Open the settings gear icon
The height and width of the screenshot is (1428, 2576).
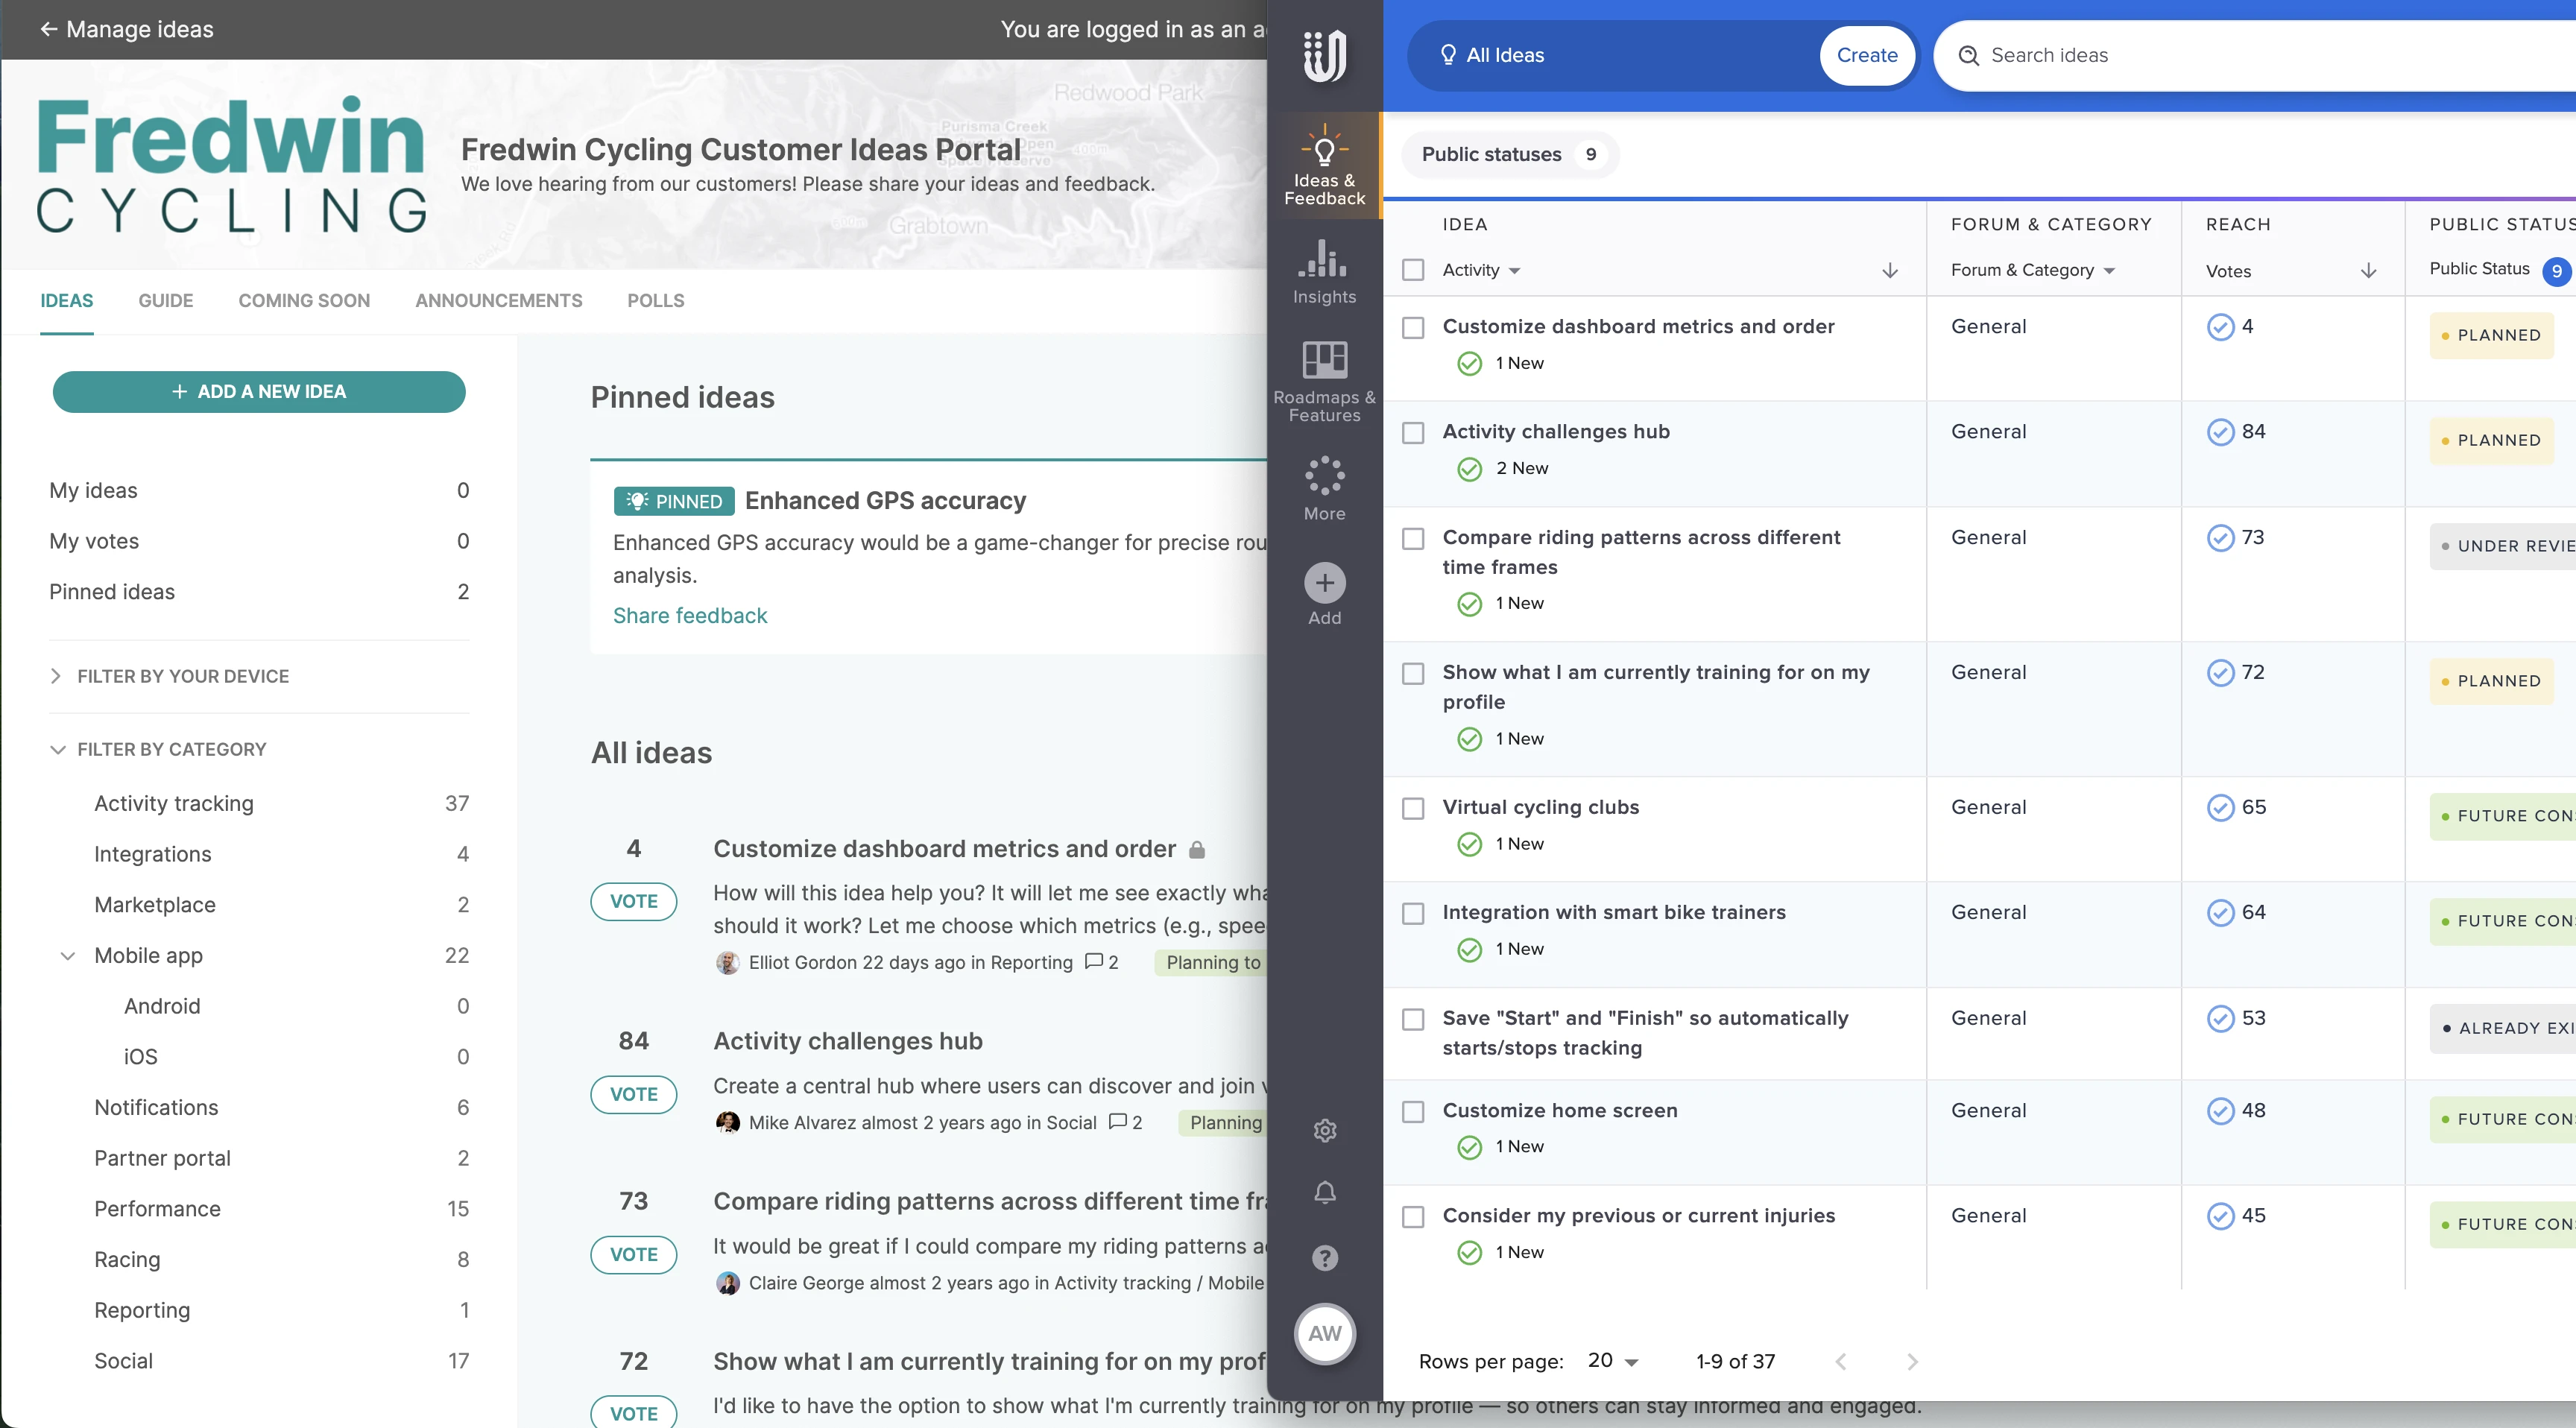[1324, 1130]
